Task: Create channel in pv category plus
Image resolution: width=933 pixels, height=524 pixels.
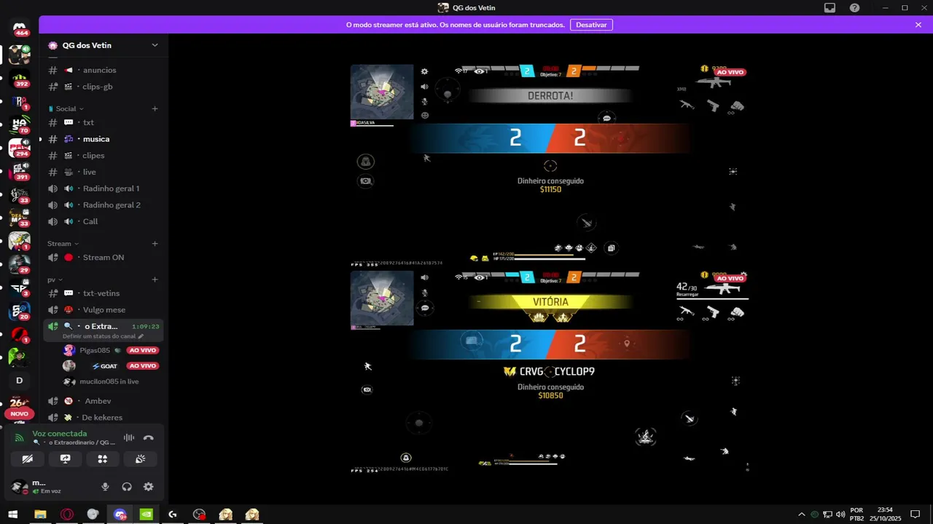Action: click(x=155, y=279)
